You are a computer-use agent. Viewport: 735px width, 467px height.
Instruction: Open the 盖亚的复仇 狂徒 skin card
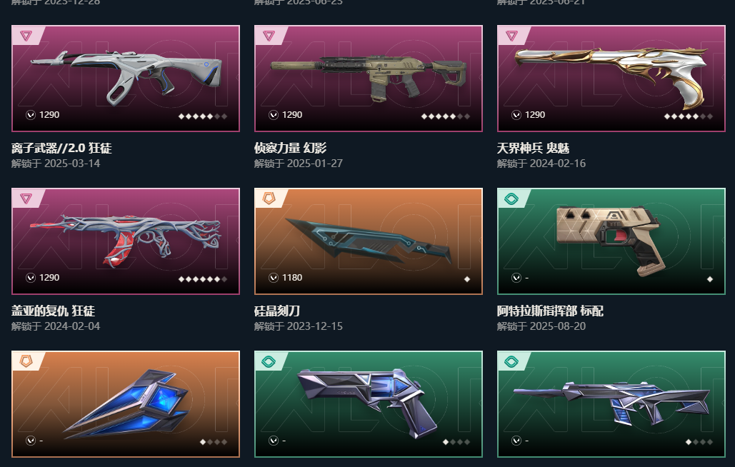pos(126,241)
